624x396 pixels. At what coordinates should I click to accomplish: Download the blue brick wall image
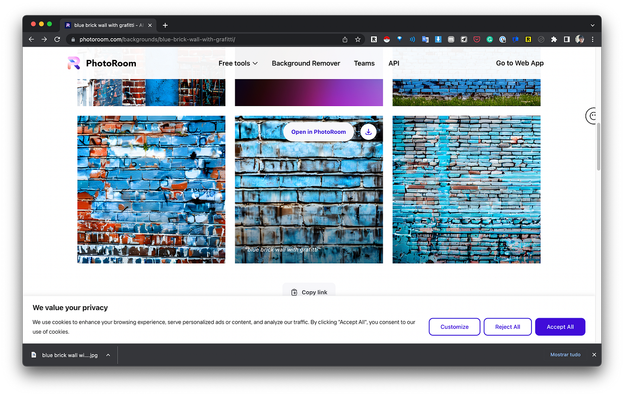369,132
